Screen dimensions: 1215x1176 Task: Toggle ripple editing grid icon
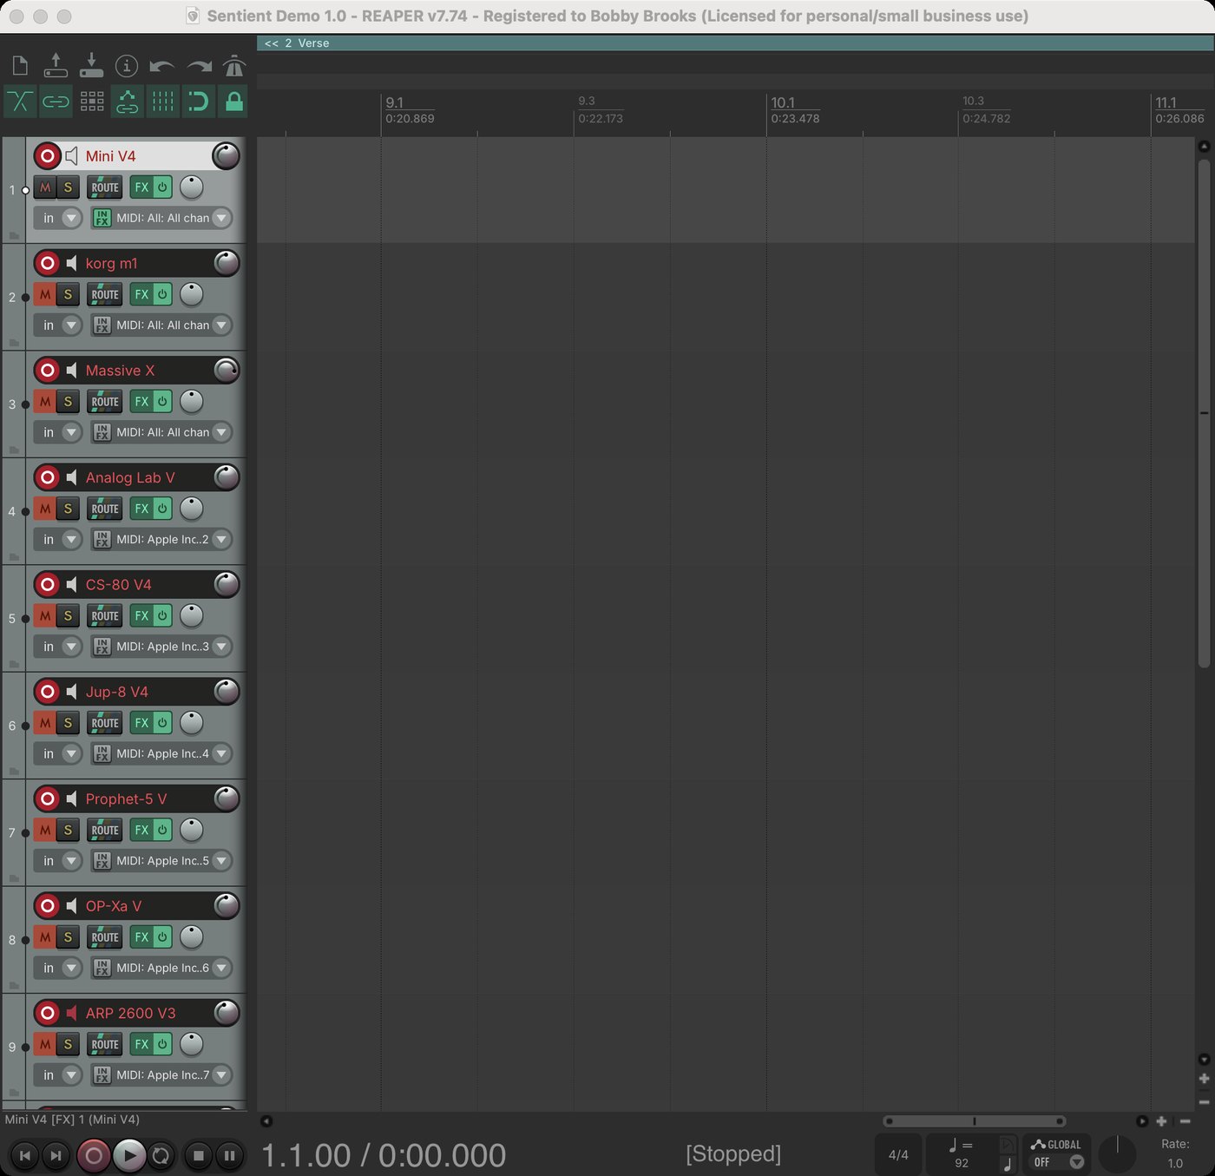tap(91, 102)
